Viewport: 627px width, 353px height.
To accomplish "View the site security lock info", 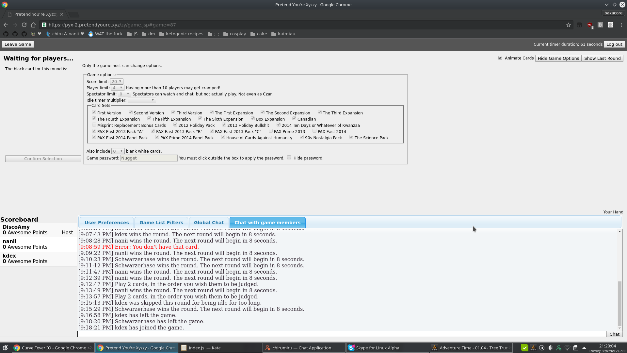I will coord(44,25).
